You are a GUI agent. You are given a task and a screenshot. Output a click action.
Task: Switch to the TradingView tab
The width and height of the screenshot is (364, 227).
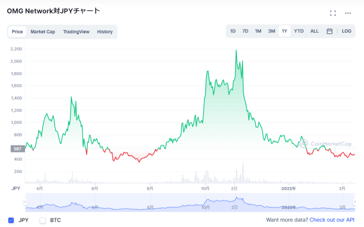tap(76, 32)
